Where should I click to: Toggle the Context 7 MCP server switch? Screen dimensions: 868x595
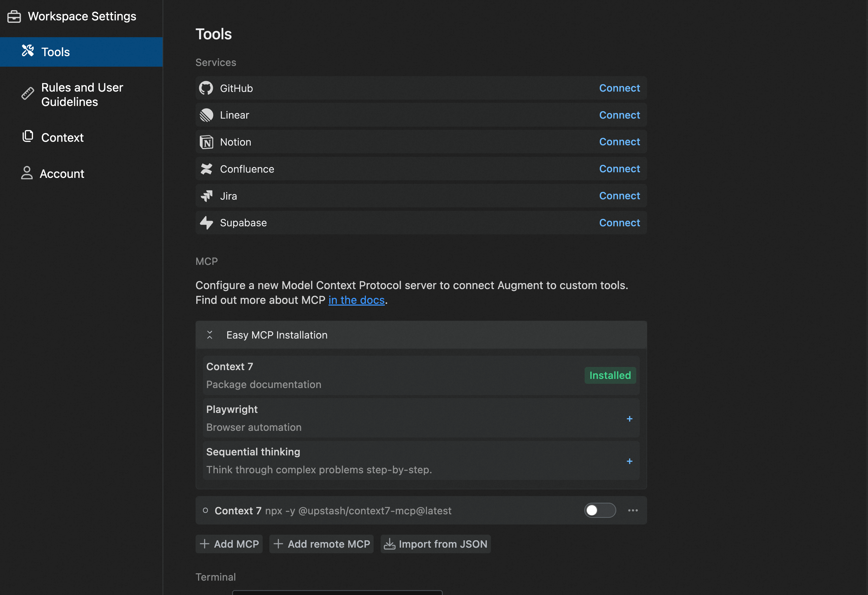[x=600, y=510]
